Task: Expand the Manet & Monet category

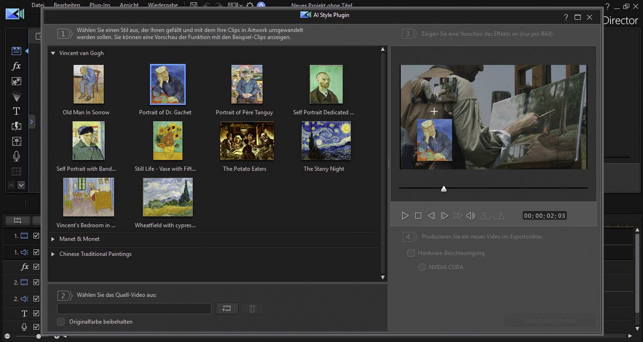Action: [53, 239]
